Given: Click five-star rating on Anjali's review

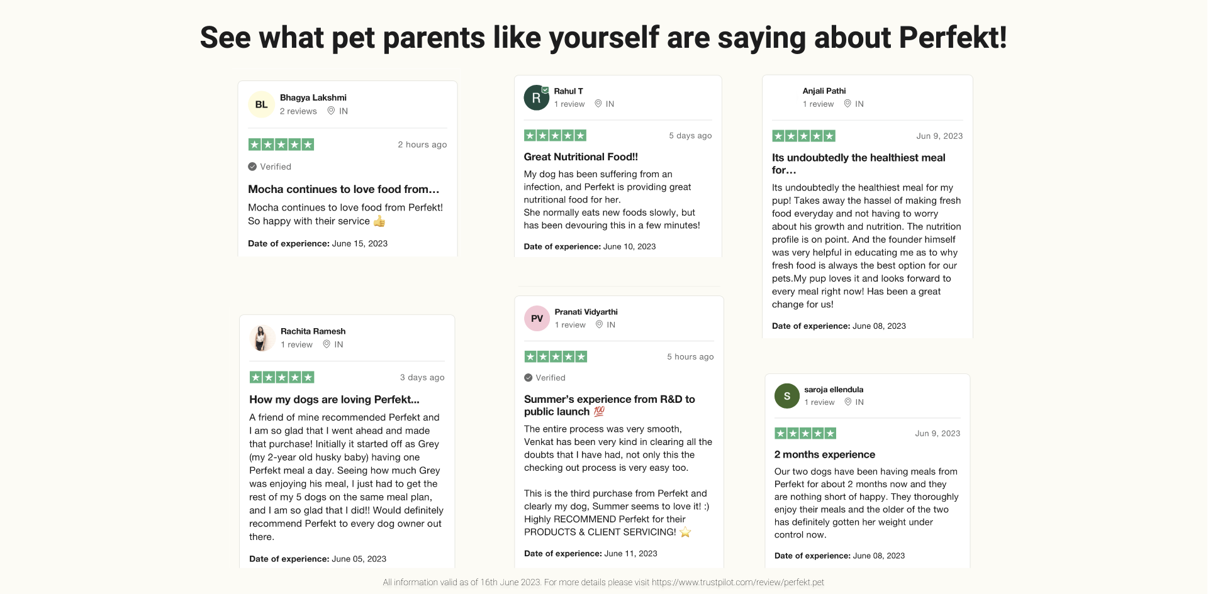Looking at the screenshot, I should [x=803, y=136].
